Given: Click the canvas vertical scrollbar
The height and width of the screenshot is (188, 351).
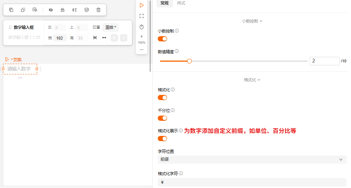Looking at the screenshot, I should [150, 36].
